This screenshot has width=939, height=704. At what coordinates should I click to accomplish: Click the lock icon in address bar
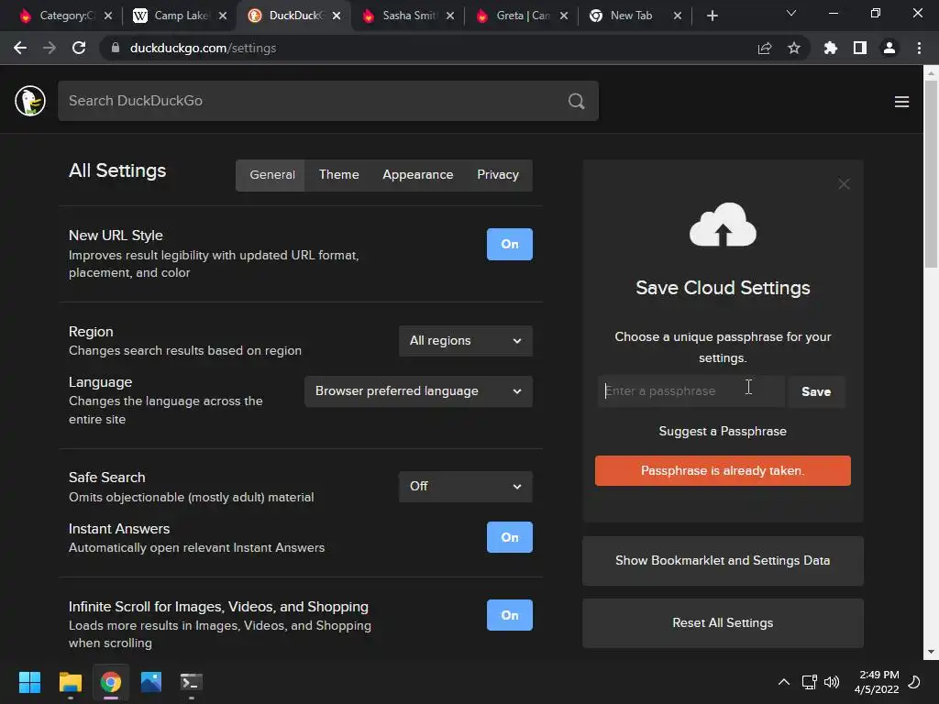click(116, 48)
